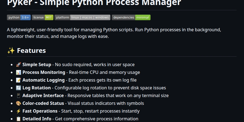The width and height of the screenshot is (244, 122).
Task: Click the python 3.6+ badge
Action: (x=19, y=17)
